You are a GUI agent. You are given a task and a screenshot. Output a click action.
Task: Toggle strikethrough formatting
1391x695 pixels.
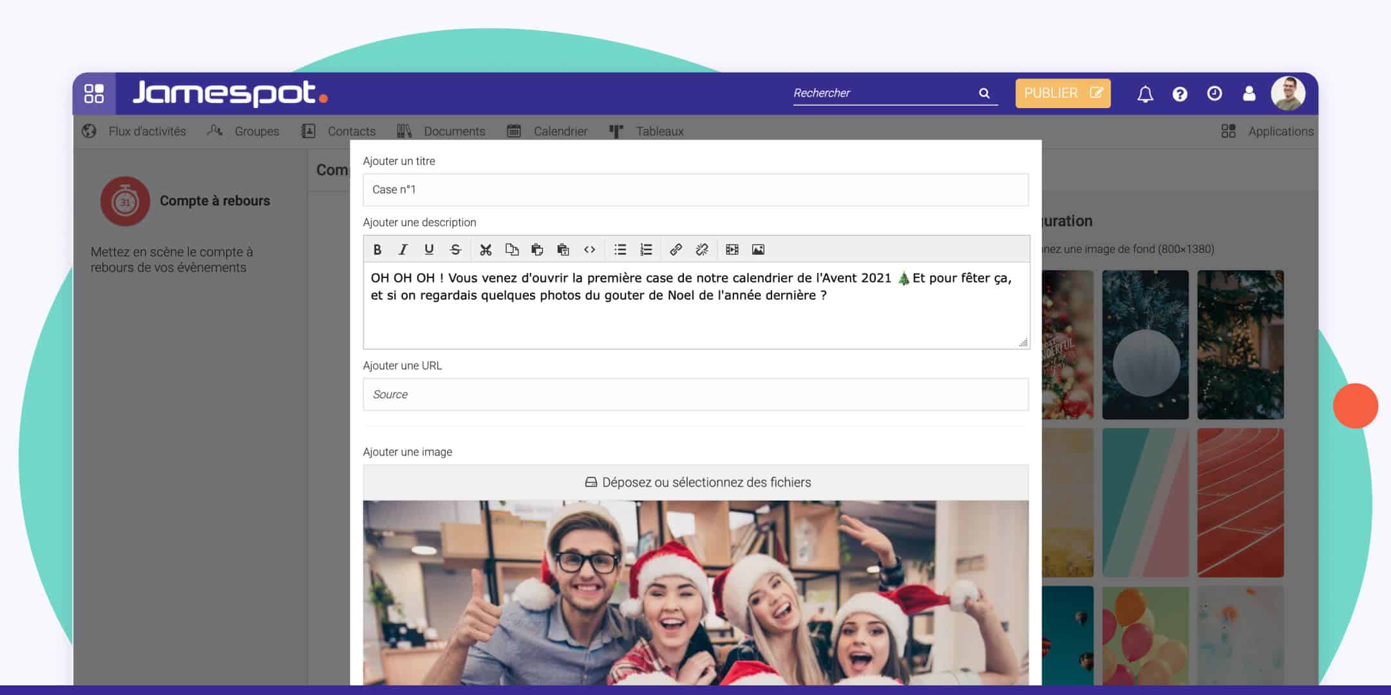coord(455,250)
